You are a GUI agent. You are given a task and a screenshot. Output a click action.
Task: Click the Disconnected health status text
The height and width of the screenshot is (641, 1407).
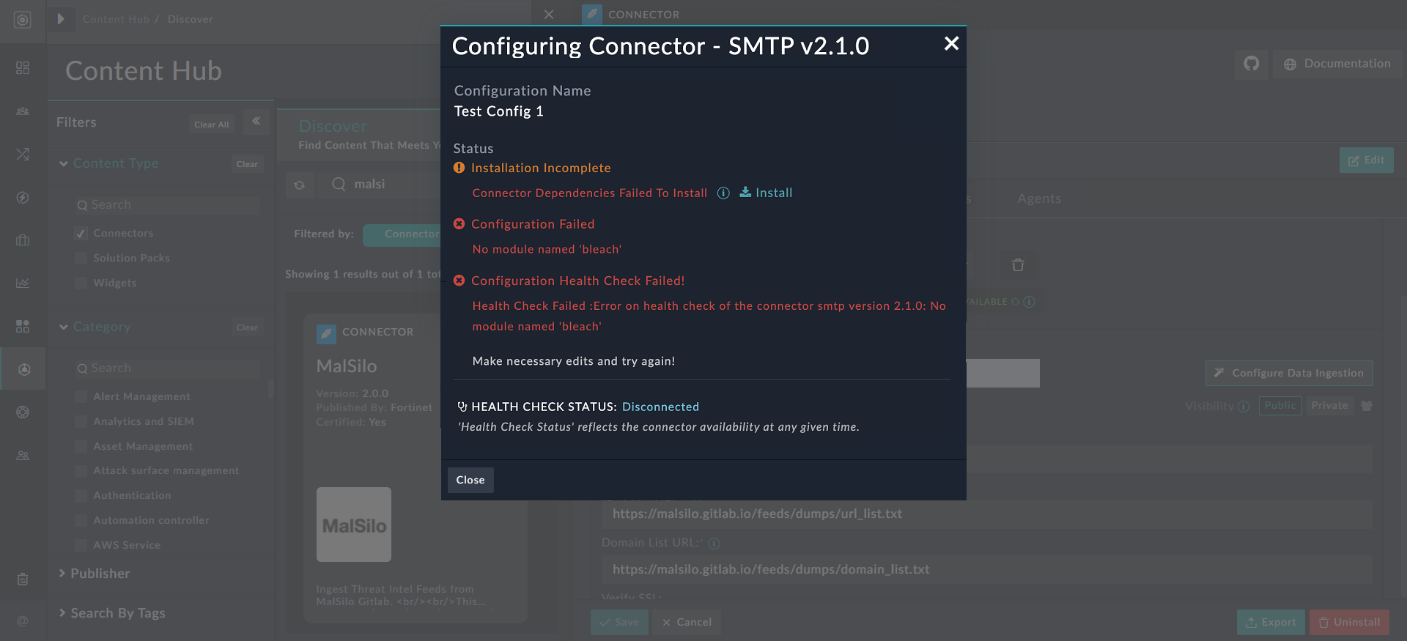pos(660,407)
